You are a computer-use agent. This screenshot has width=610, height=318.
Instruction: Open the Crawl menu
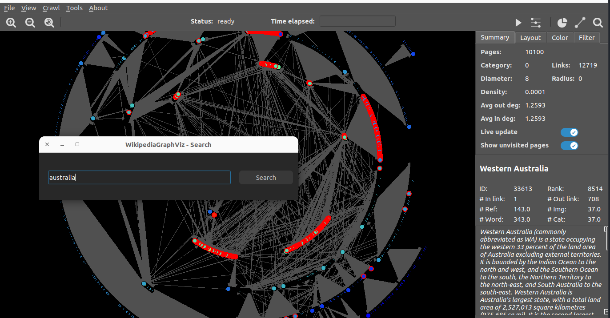52,8
